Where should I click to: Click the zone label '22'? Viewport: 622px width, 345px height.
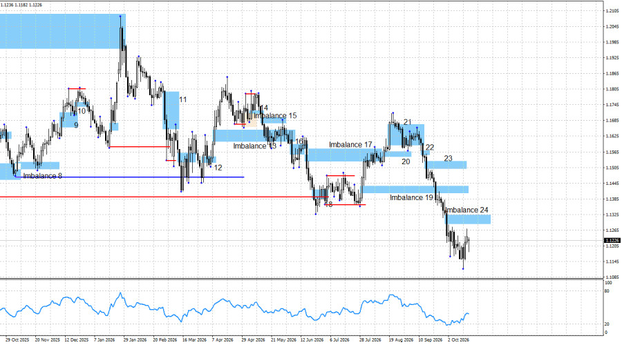tap(430, 148)
